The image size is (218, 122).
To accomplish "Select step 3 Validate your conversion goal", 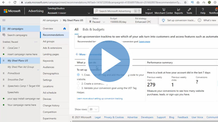I will (x=78, y=88).
